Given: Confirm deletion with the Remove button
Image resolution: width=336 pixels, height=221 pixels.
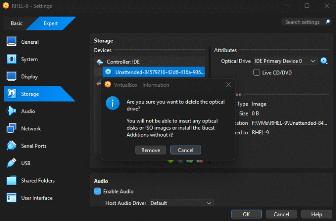Looking at the screenshot, I should click(x=150, y=150).
